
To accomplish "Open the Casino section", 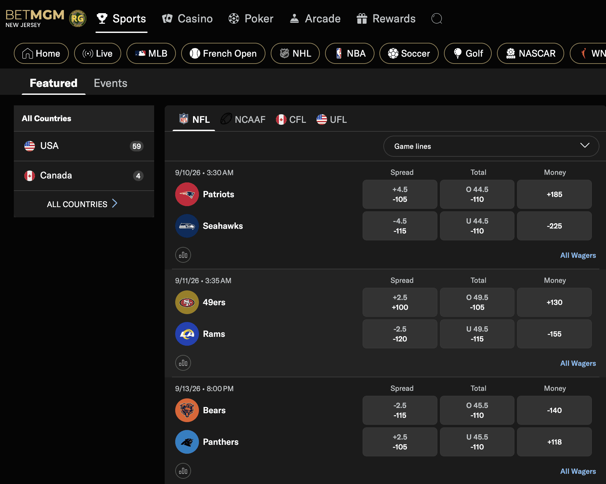I will click(x=187, y=18).
